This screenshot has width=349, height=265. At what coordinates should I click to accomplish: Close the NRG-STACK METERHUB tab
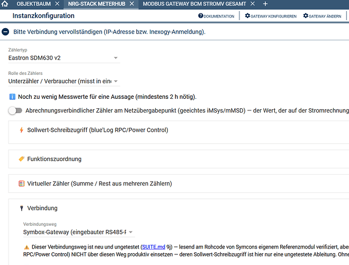pos(132,4)
